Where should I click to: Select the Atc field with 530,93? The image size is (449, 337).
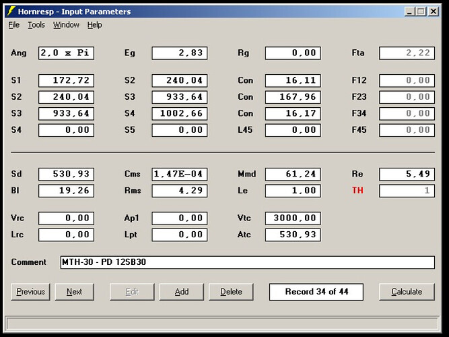click(x=293, y=235)
